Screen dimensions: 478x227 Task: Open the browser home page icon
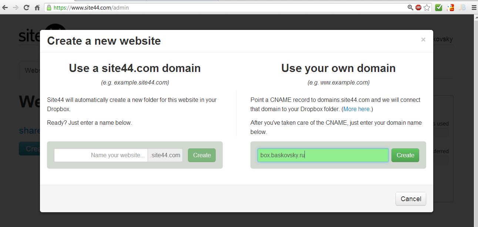point(37,7)
